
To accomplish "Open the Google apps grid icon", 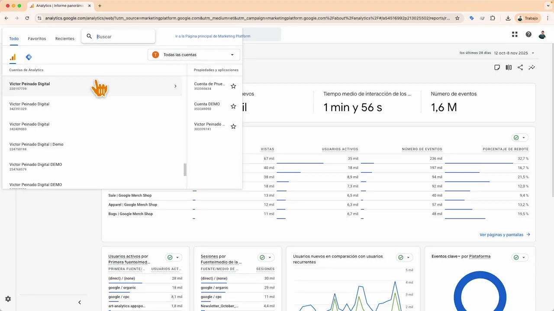I will pos(515,34).
